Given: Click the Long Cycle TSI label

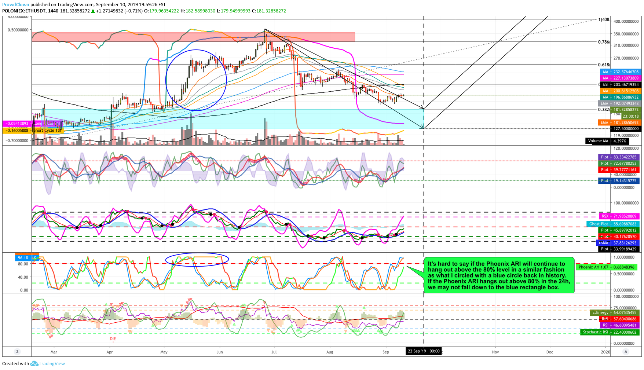Looking at the screenshot, I should 47,124.
